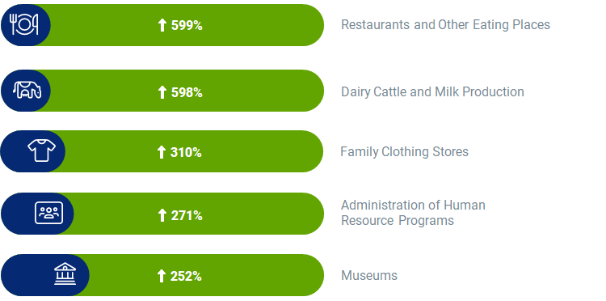
Task: Click the 271% green progress bar
Action: coord(162,214)
